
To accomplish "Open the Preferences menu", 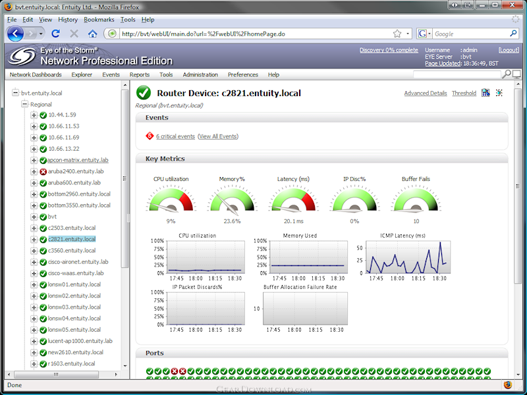I will click(243, 74).
